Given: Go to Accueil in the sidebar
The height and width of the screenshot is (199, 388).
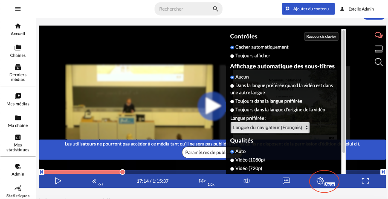Looking at the screenshot, I should tap(18, 29).
